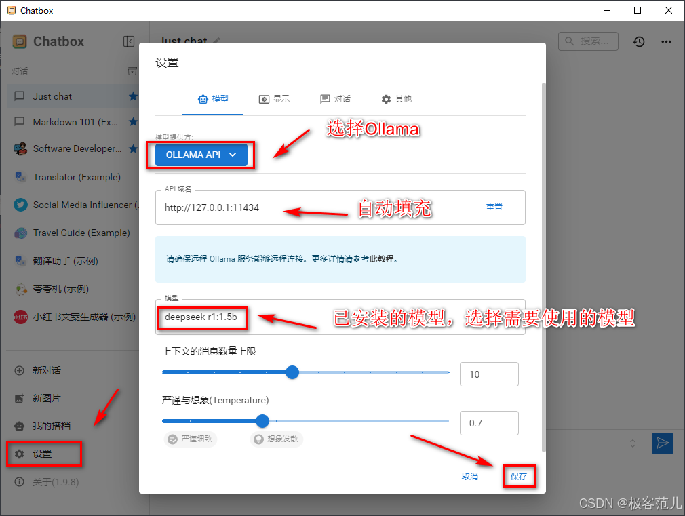This screenshot has height=516, width=685.
Task: Click the up-down arrows beside send button
Action: [x=633, y=443]
